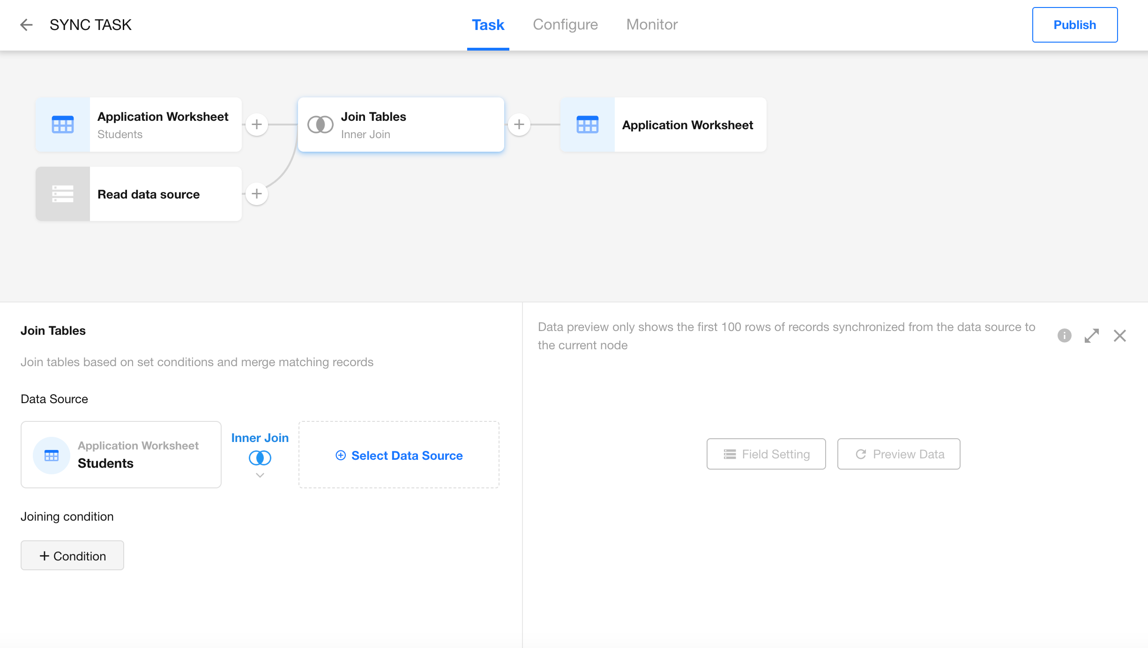Click the Read data source database icon
Image resolution: width=1148 pixels, height=648 pixels.
pos(63,194)
